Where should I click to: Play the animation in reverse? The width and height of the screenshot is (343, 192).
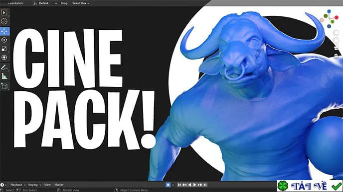coord(189,185)
